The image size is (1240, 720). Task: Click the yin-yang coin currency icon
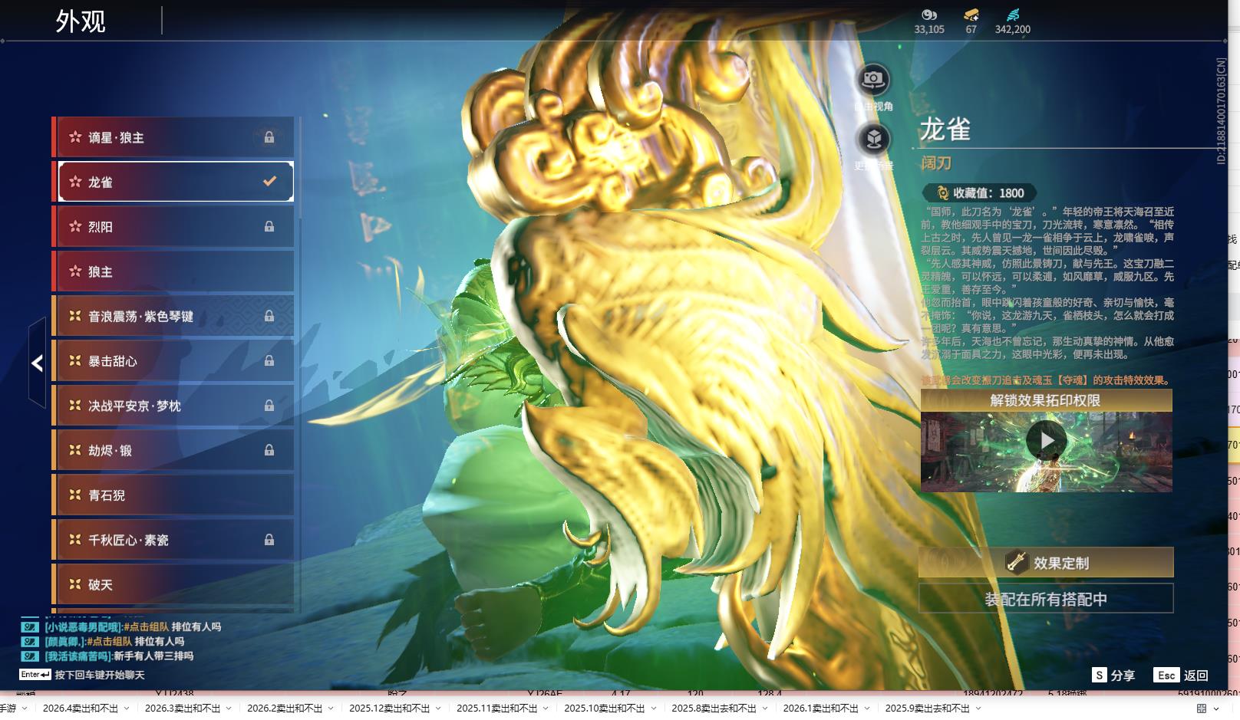pyautogui.click(x=928, y=15)
